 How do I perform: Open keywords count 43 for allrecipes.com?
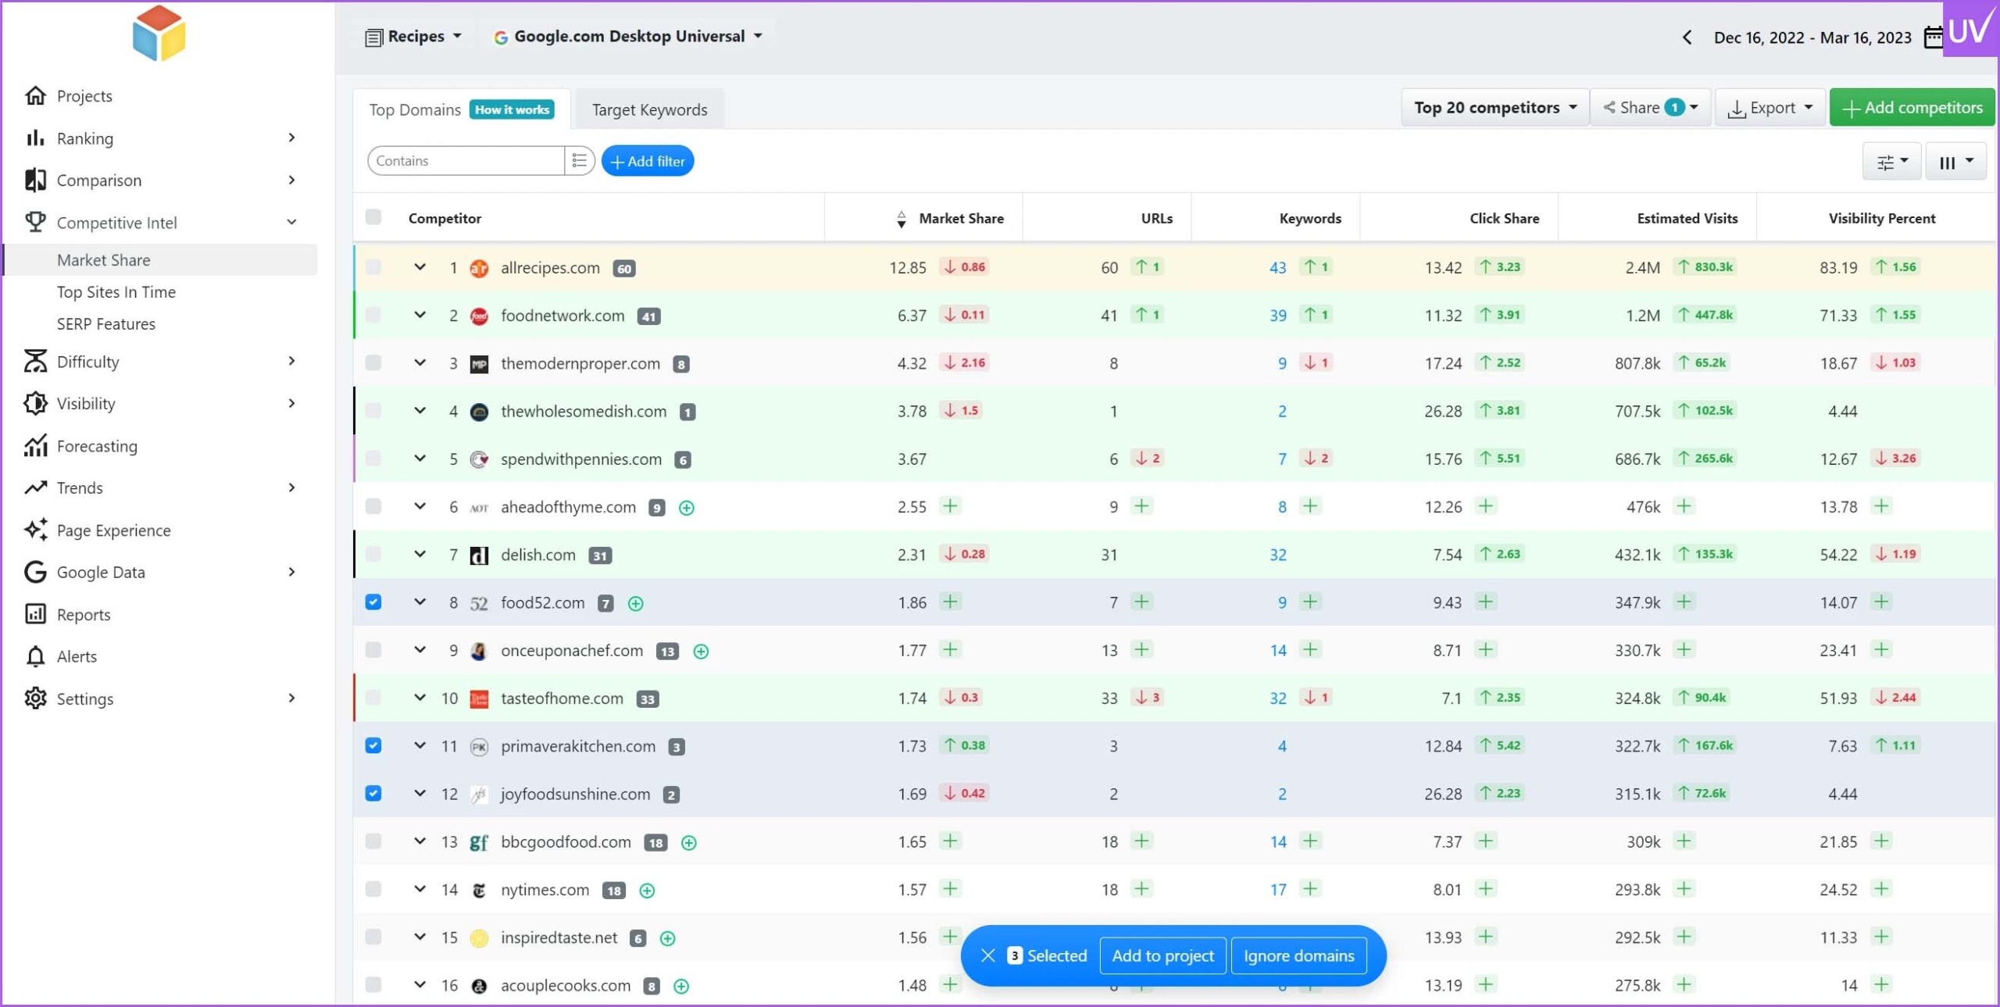click(1277, 267)
